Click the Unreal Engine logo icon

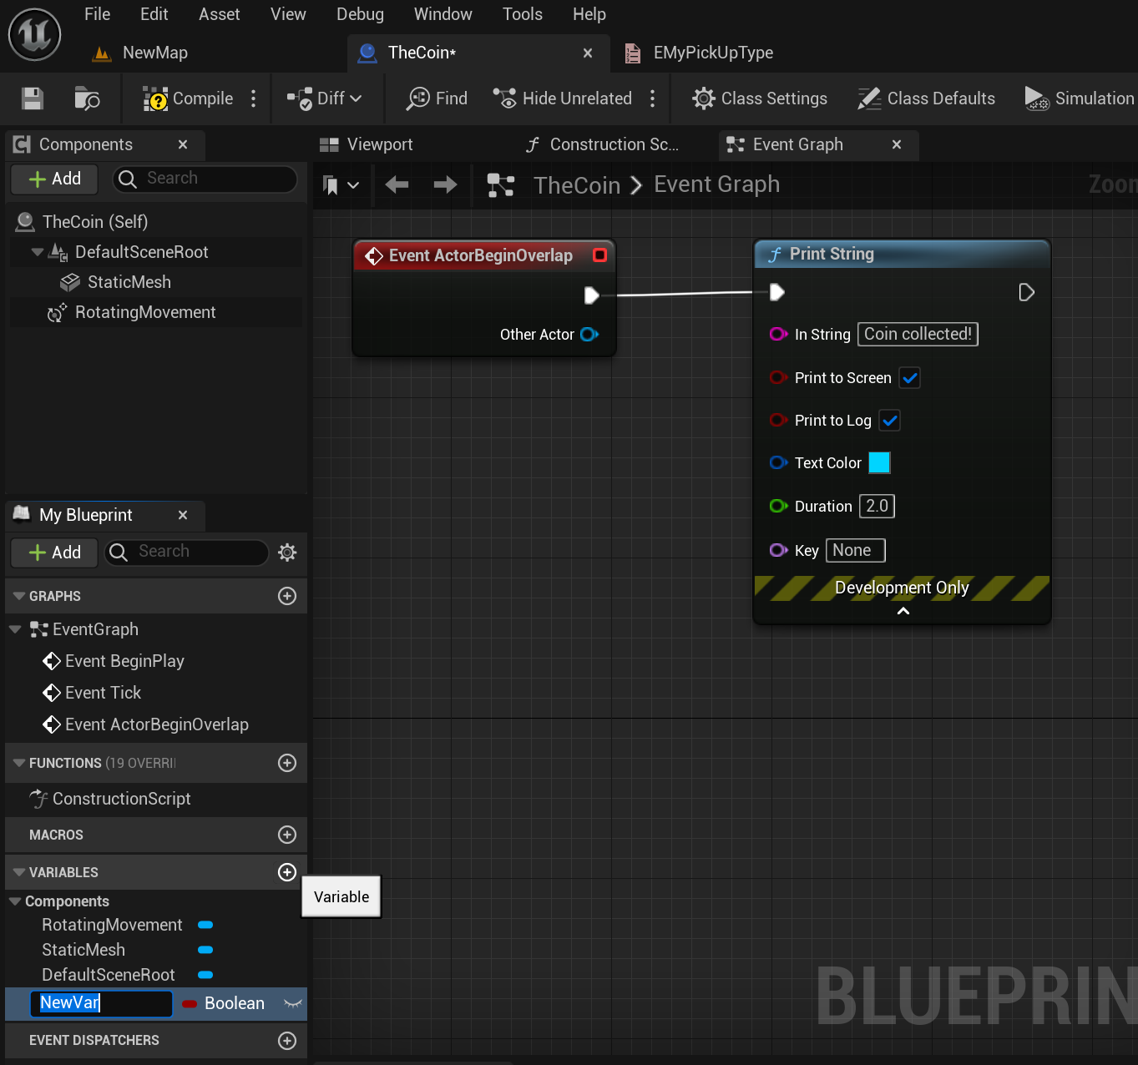coord(34,35)
